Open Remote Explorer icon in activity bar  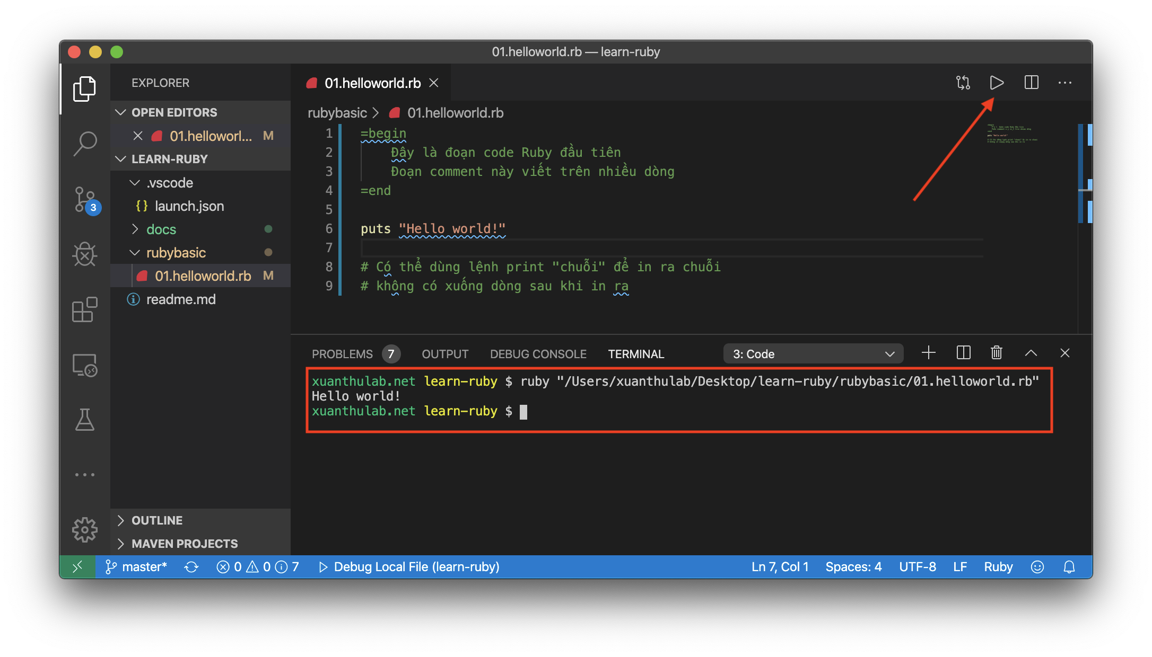click(x=85, y=365)
